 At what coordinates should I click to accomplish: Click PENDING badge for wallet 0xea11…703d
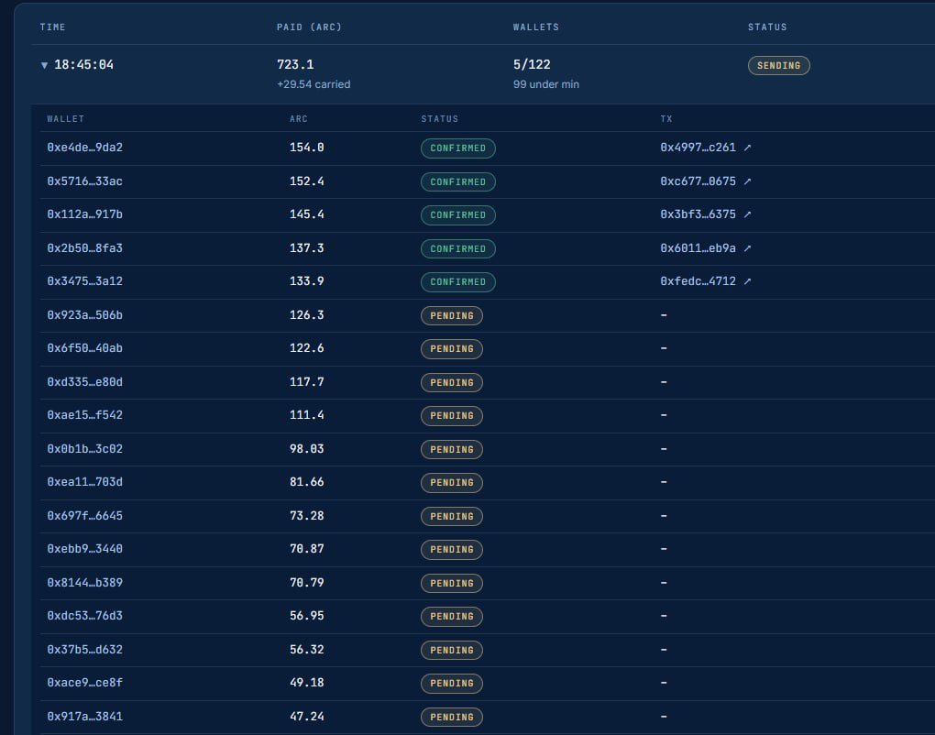tap(451, 482)
